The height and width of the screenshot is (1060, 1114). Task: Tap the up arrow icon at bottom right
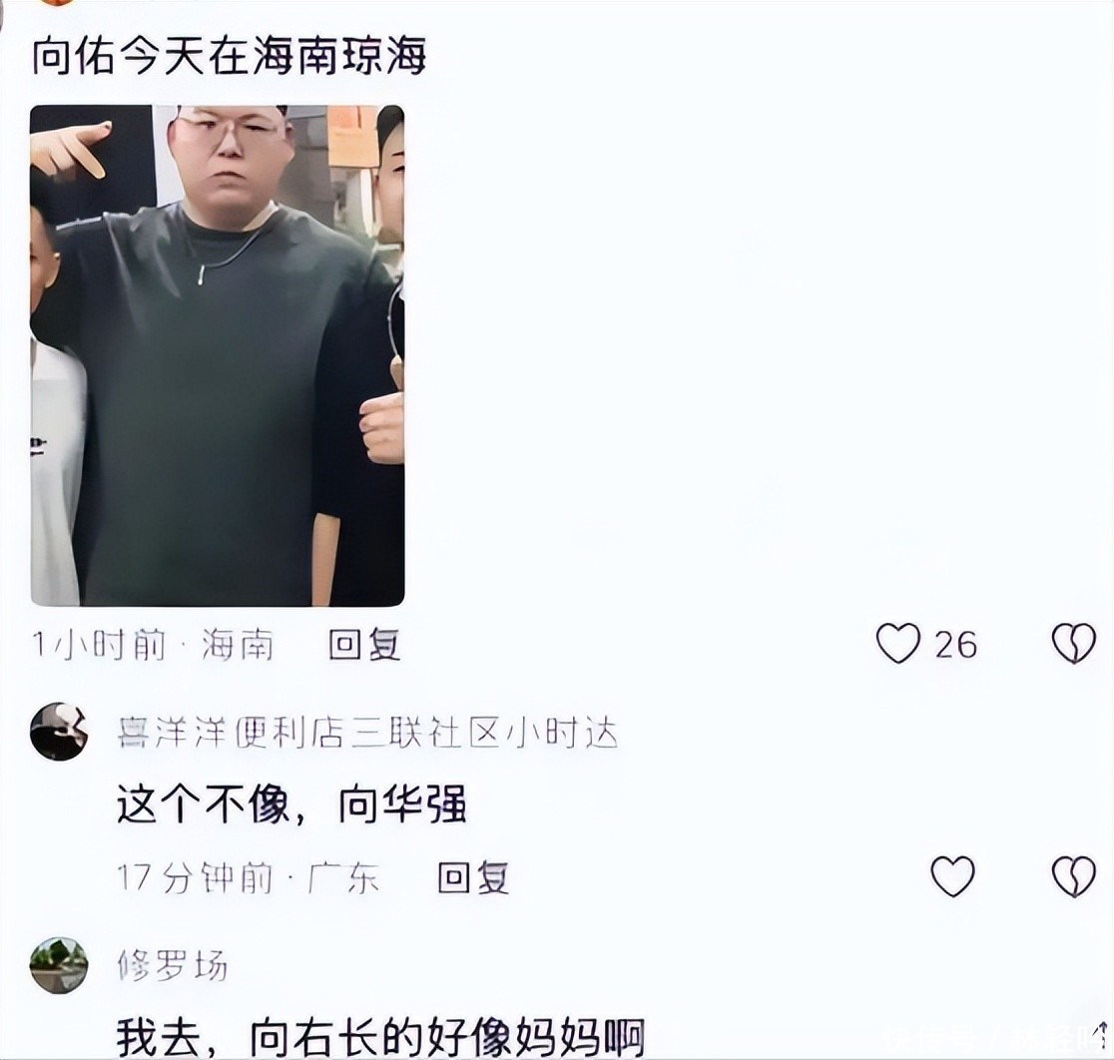(1101, 1031)
